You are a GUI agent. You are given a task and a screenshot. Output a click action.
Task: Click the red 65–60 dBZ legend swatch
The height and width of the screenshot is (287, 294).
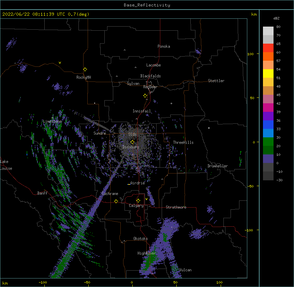coord(268,48)
